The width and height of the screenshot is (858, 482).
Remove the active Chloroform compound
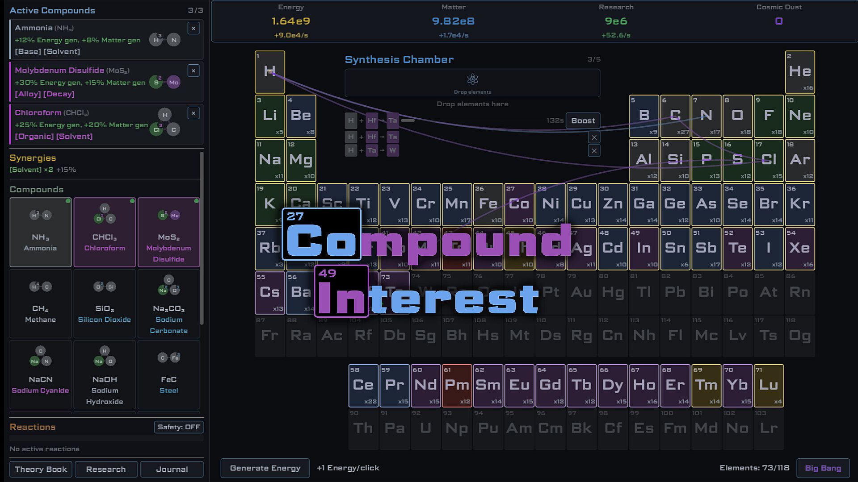coord(193,113)
